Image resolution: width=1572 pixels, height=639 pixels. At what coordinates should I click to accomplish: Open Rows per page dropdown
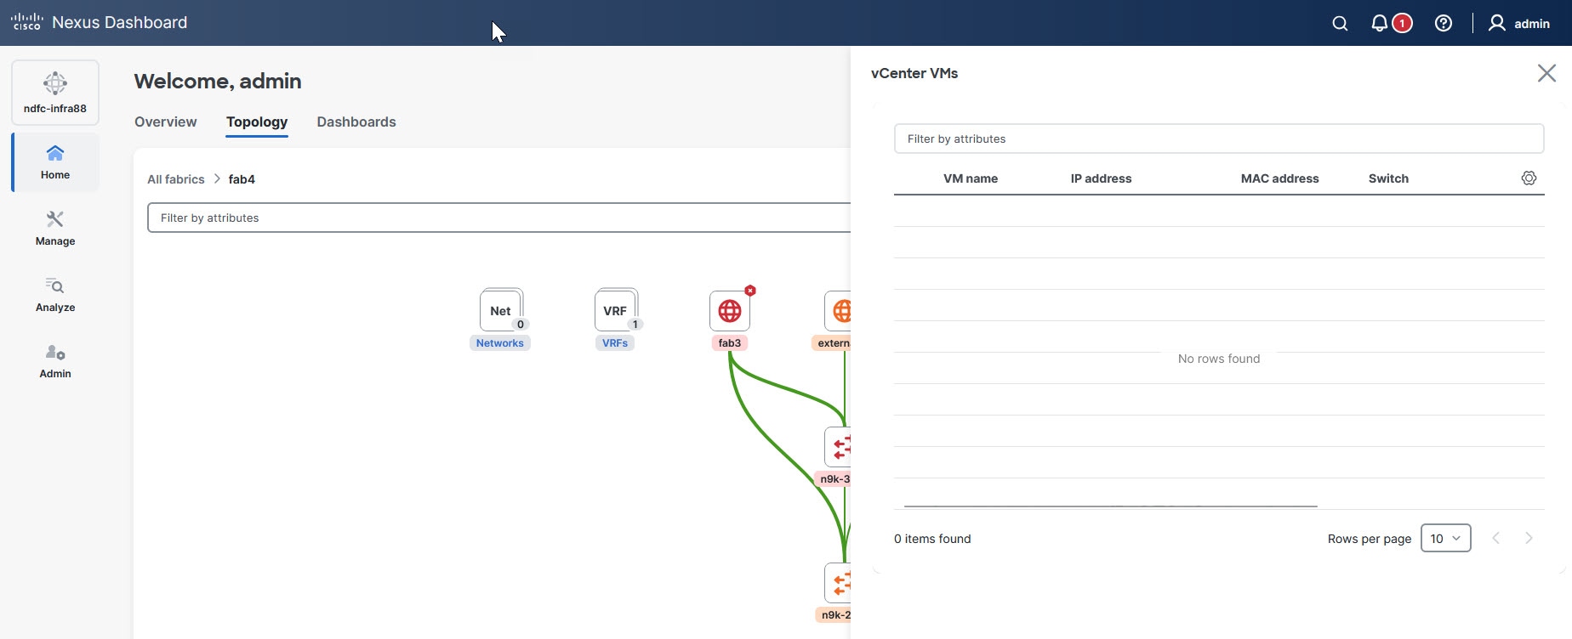pyautogui.click(x=1445, y=538)
